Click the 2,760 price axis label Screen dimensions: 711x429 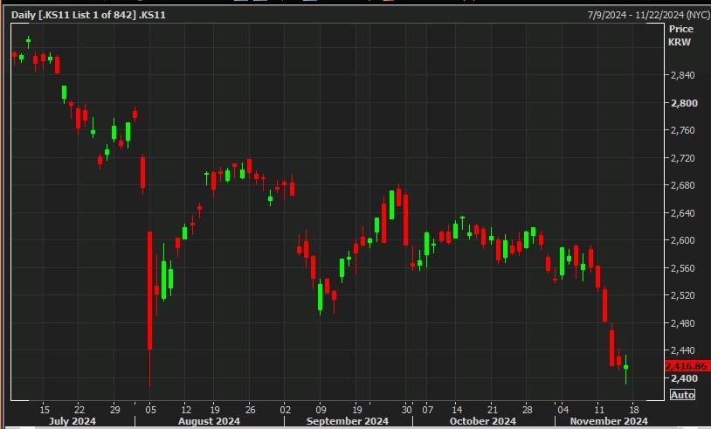(x=682, y=130)
